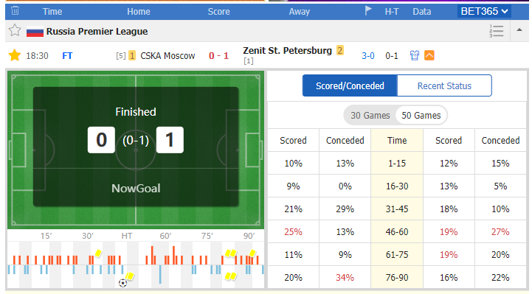Collapse the Russia Premier League section

[519, 29]
